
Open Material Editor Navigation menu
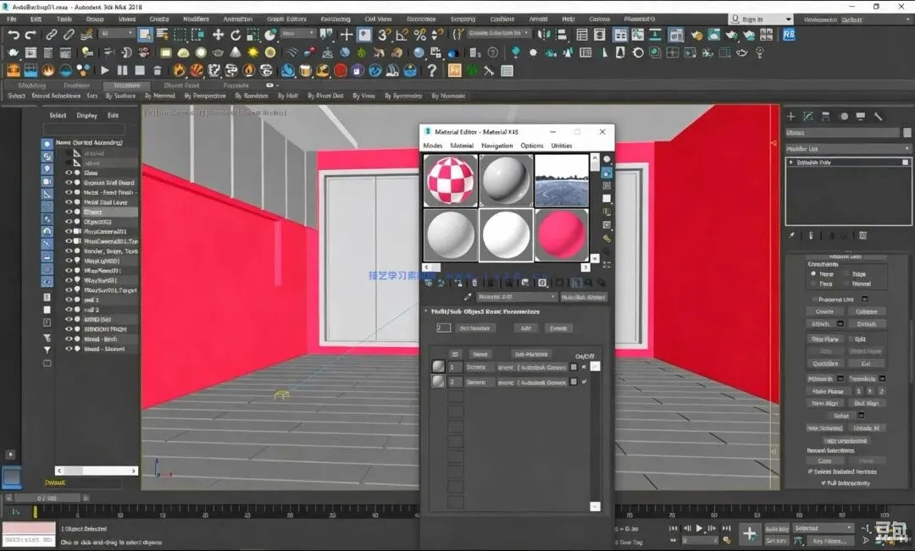click(x=496, y=146)
